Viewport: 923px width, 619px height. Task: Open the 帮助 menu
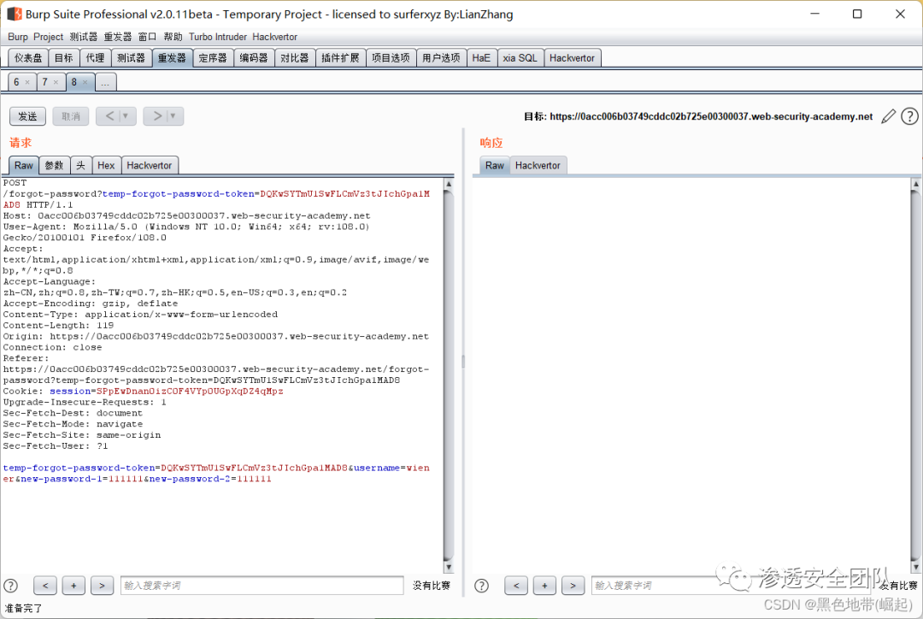tap(173, 37)
